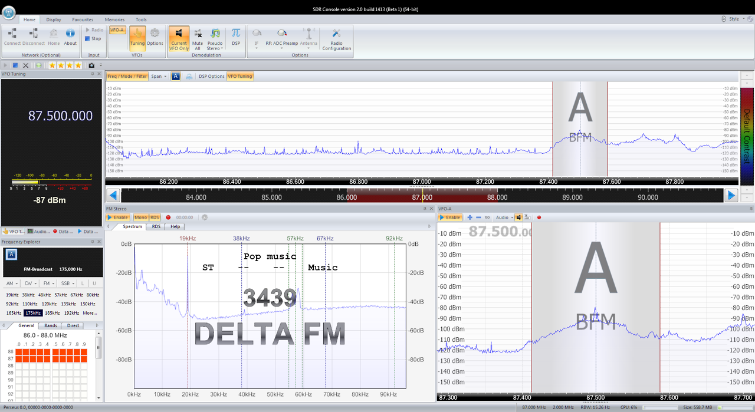Click the ribbon Home network icon
Screen dimensions: 755x412
[54, 37]
